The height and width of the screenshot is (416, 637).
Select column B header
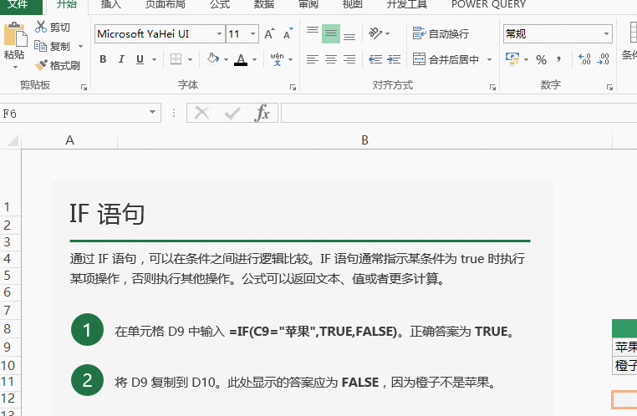[364, 140]
